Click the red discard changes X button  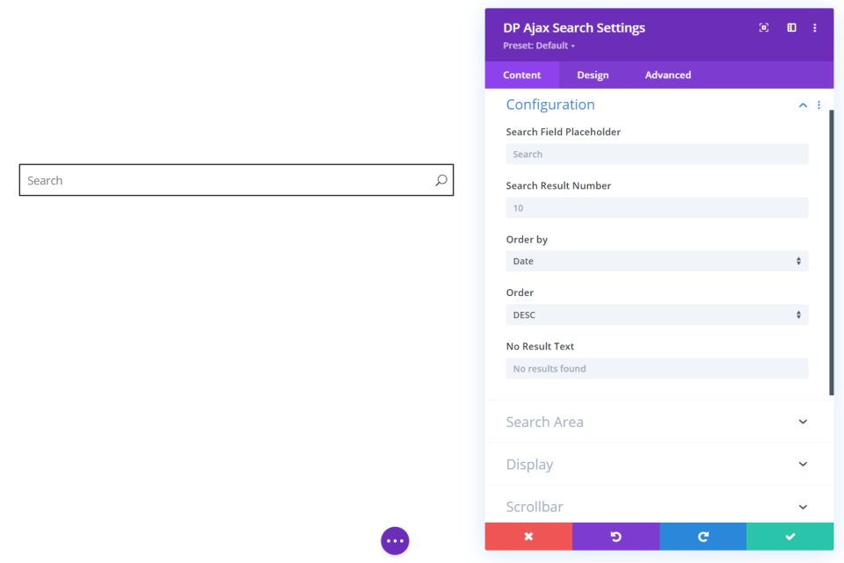[528, 537]
